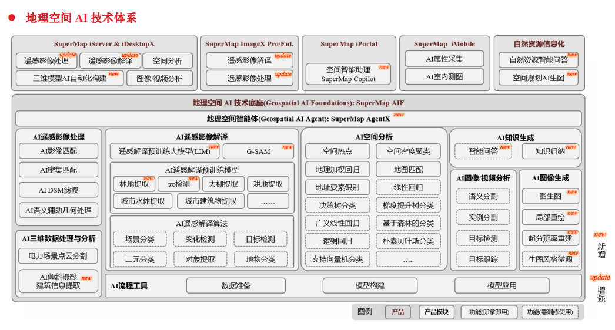Click the new badge on G-SAM

[x=287, y=147]
